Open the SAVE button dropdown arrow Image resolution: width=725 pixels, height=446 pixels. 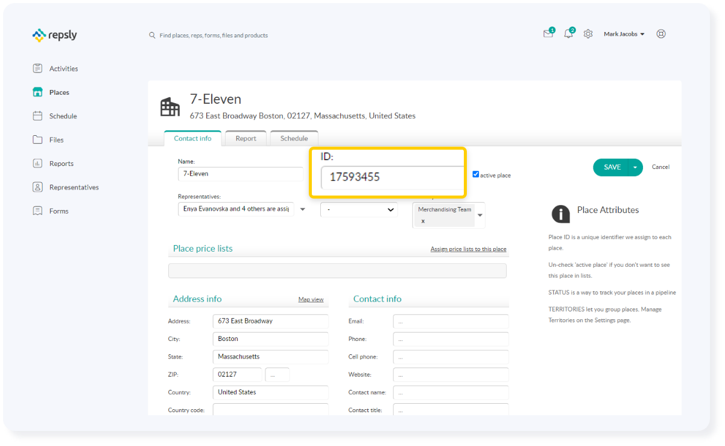(636, 167)
